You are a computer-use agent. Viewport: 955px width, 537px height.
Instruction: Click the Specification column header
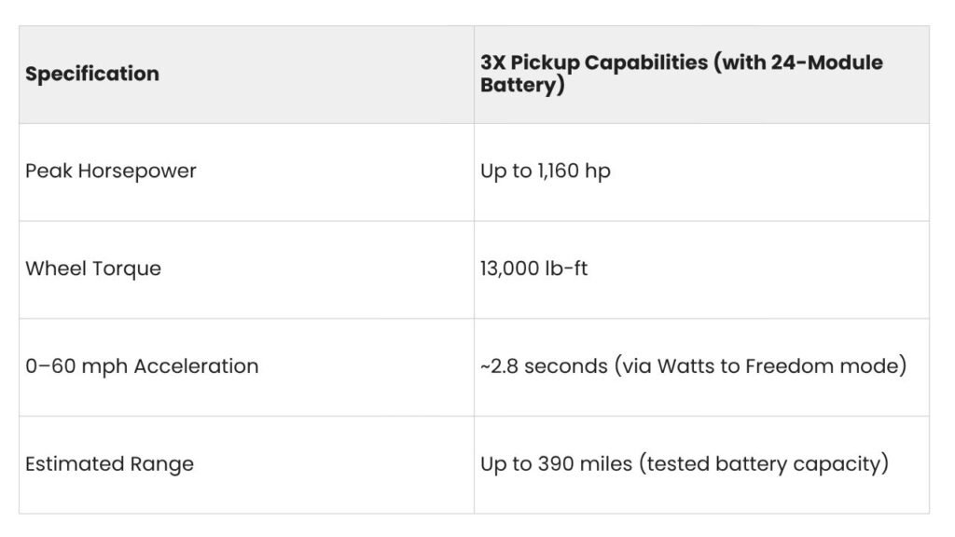click(x=246, y=75)
